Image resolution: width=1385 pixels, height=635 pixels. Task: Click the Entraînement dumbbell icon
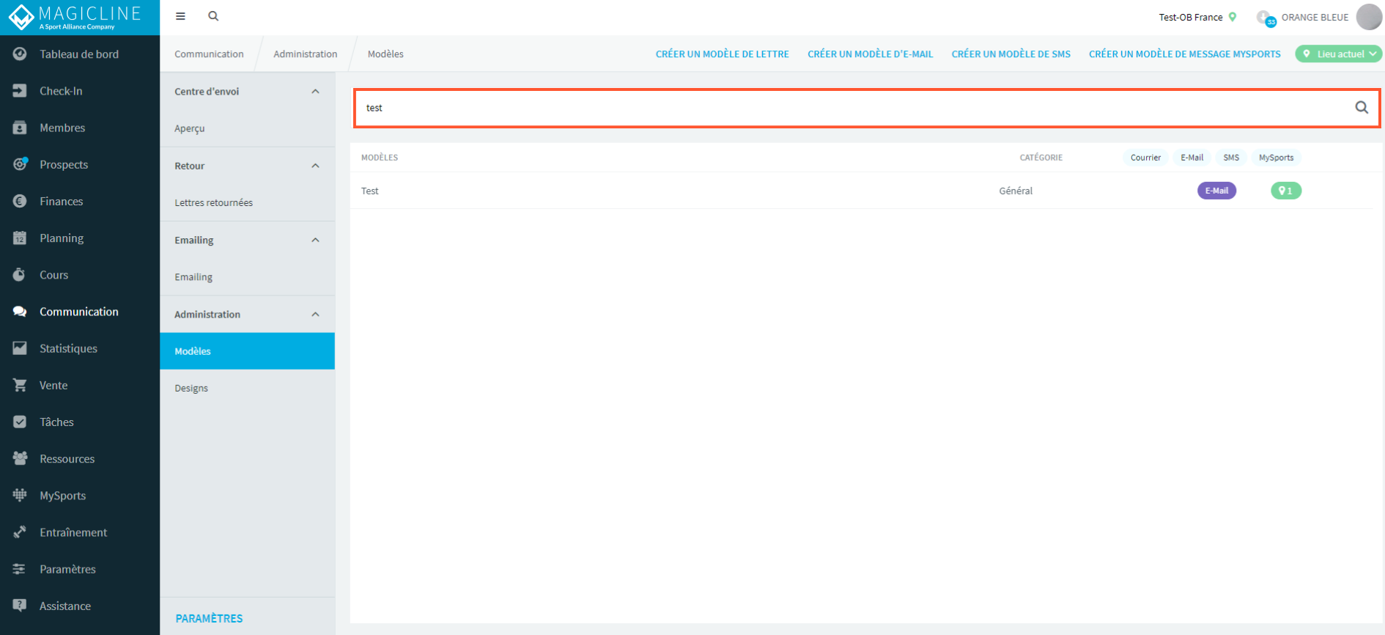point(20,532)
